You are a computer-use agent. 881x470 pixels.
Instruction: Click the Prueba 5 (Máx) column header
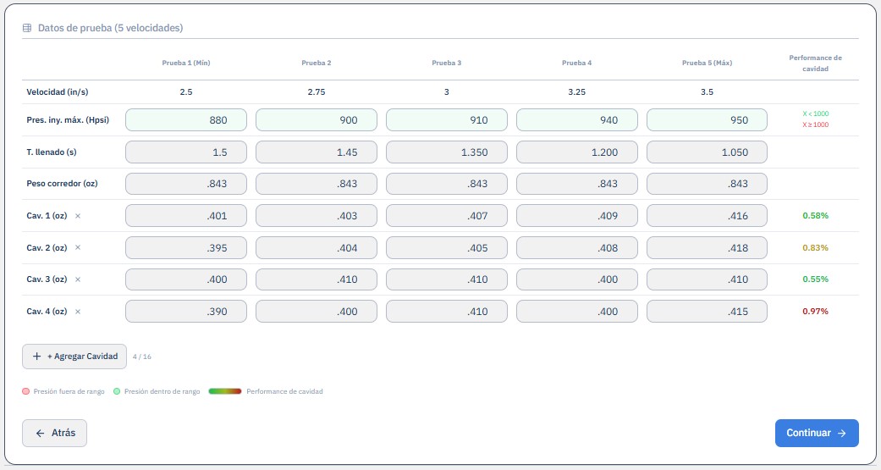click(x=707, y=63)
